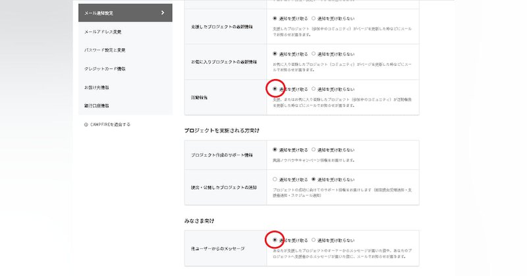Enable notifications for 支援したプロジェクトの最新情報

pos(275,18)
